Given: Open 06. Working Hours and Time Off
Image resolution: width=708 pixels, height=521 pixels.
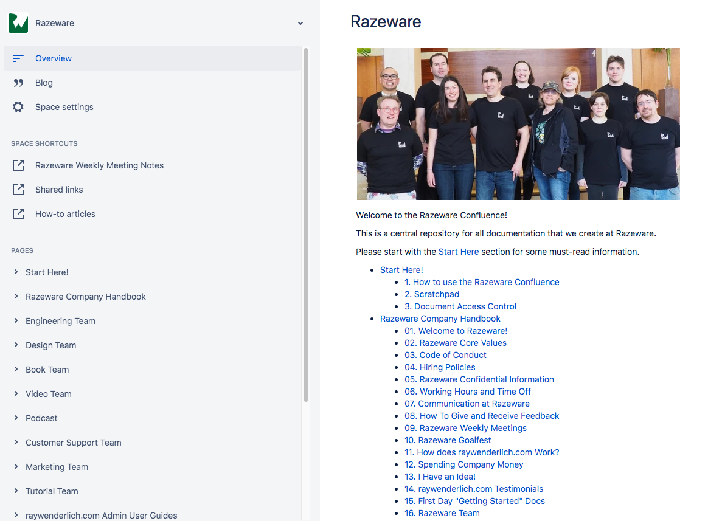Looking at the screenshot, I should [467, 392].
